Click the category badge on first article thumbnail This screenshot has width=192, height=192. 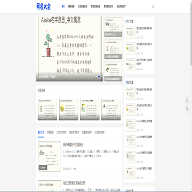pos(43,167)
